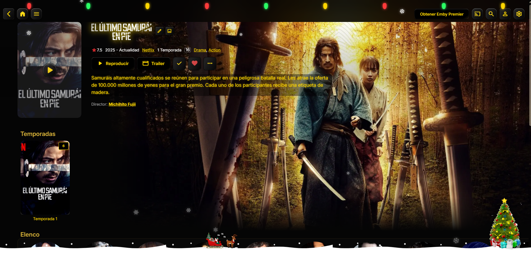
Task: Click the series synopsis text
Action: pyautogui.click(x=210, y=85)
